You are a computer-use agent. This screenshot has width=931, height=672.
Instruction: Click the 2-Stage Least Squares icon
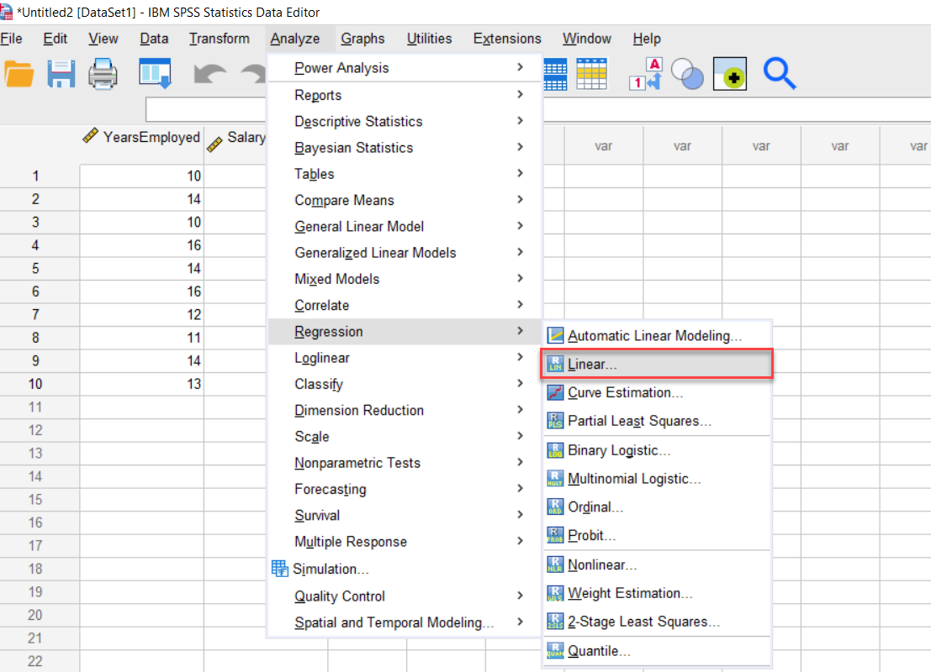(555, 622)
